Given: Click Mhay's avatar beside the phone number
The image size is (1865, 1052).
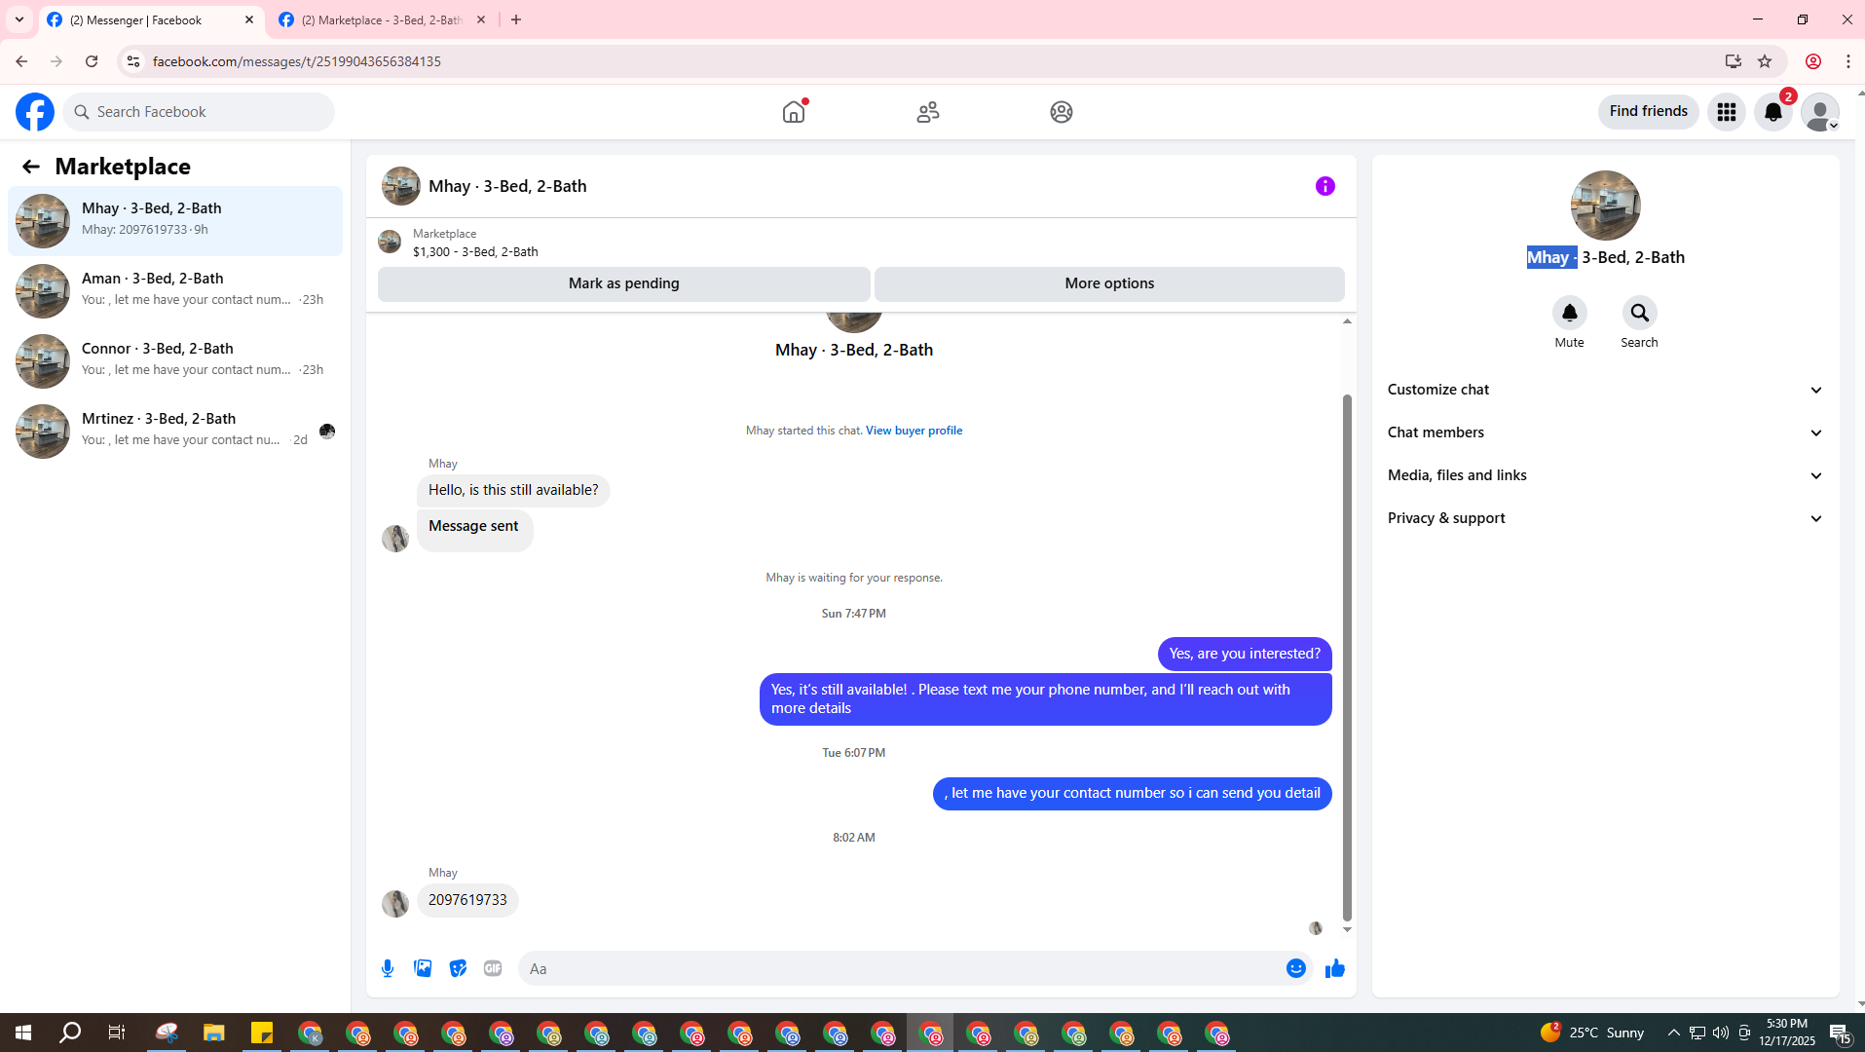Looking at the screenshot, I should click(395, 904).
